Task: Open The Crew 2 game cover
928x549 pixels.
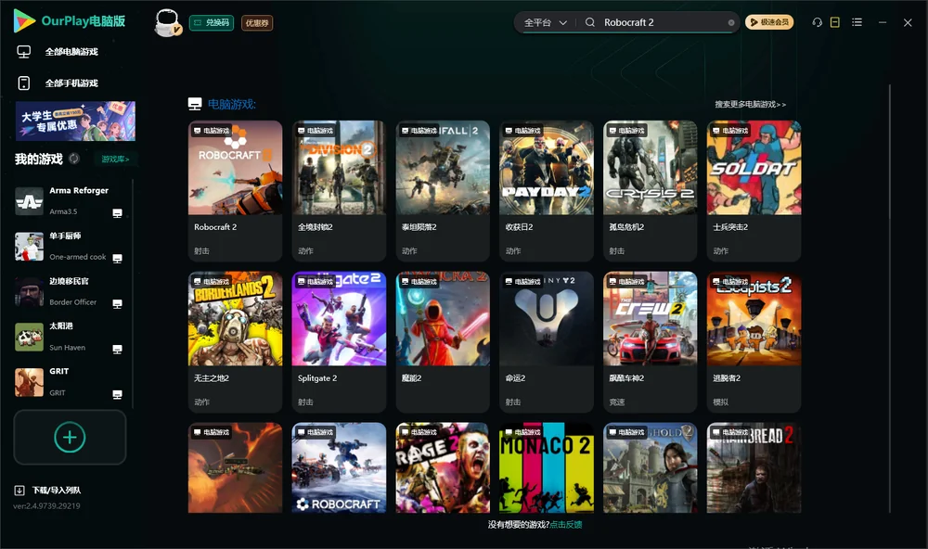Action: [x=650, y=318]
